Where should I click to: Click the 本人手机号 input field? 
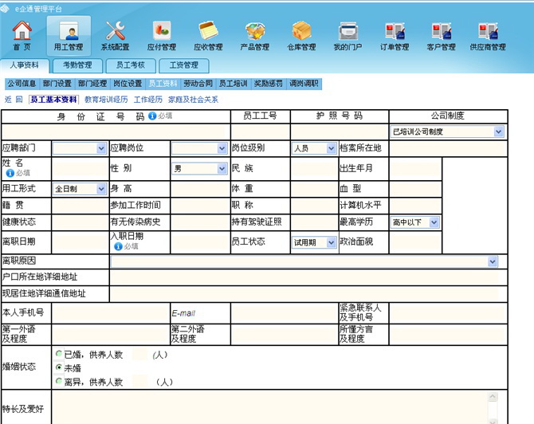(x=111, y=313)
